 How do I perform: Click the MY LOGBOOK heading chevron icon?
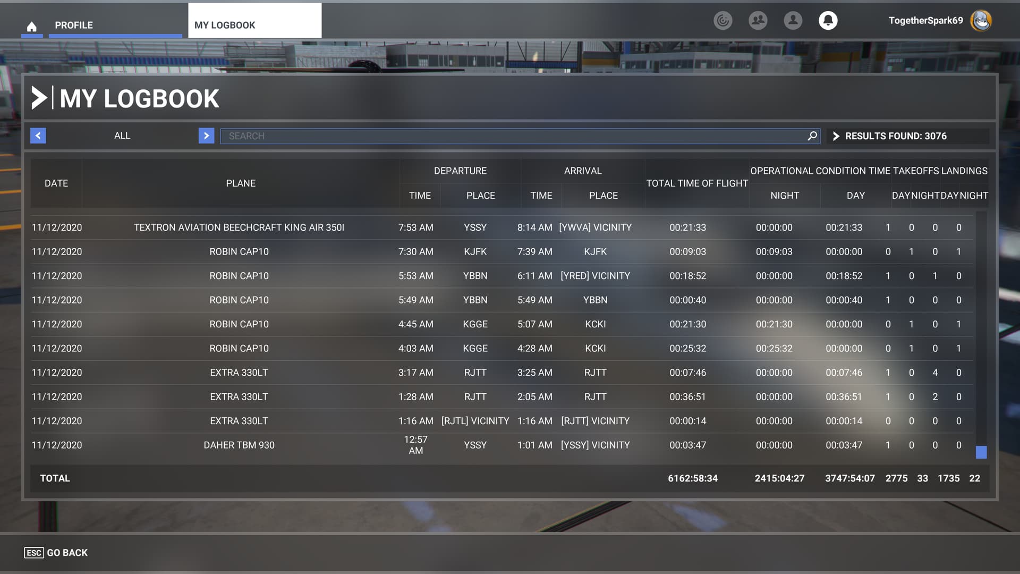point(39,98)
